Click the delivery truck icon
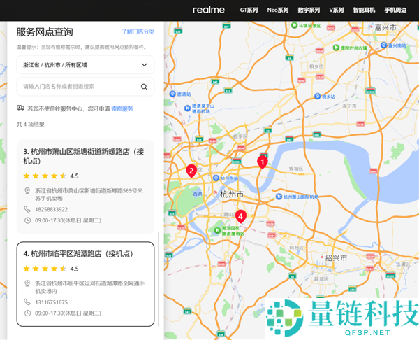The width and height of the screenshot is (419, 340). (x=20, y=108)
